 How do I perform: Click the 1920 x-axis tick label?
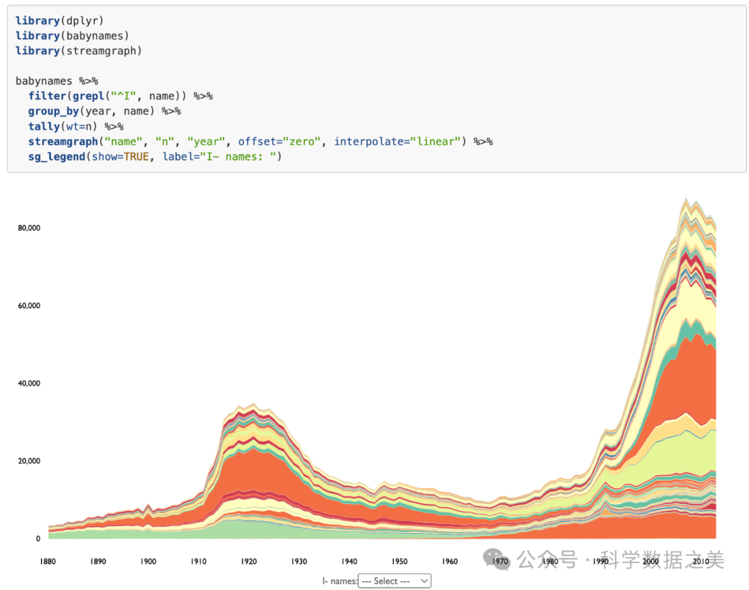pyautogui.click(x=248, y=561)
